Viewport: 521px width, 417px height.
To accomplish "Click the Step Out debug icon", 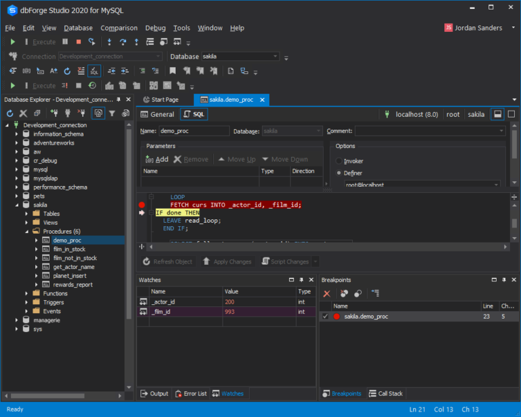I will [136, 42].
